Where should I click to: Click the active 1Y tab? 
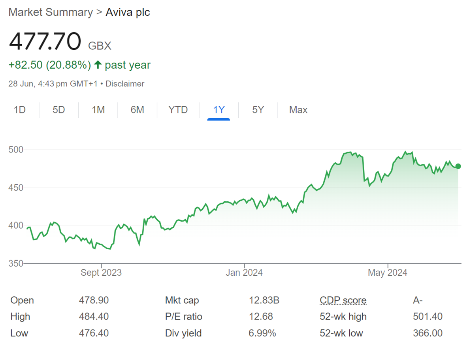pos(218,110)
